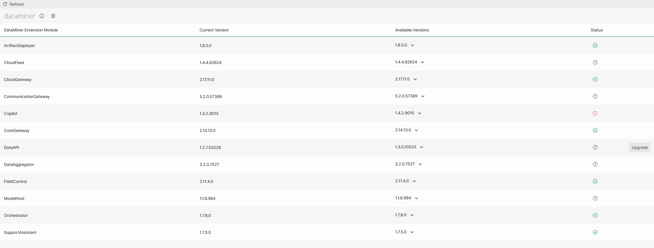Click CloudFeed current version 1.4.4.62624
The image size is (654, 248).
(x=210, y=63)
